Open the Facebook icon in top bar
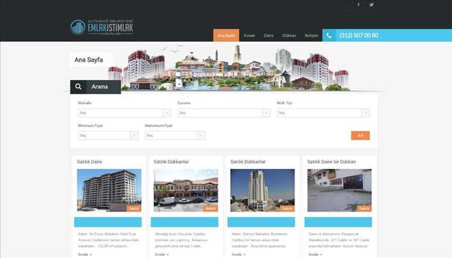The height and width of the screenshot is (258, 452). point(359,5)
